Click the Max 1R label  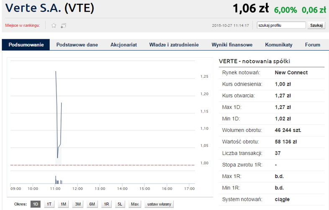click(x=231, y=176)
